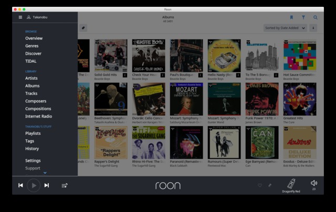Collapse the sidebar with the hamburger icon

[x=20, y=17]
